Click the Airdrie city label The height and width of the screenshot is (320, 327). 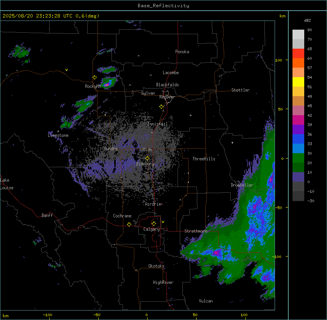click(153, 204)
